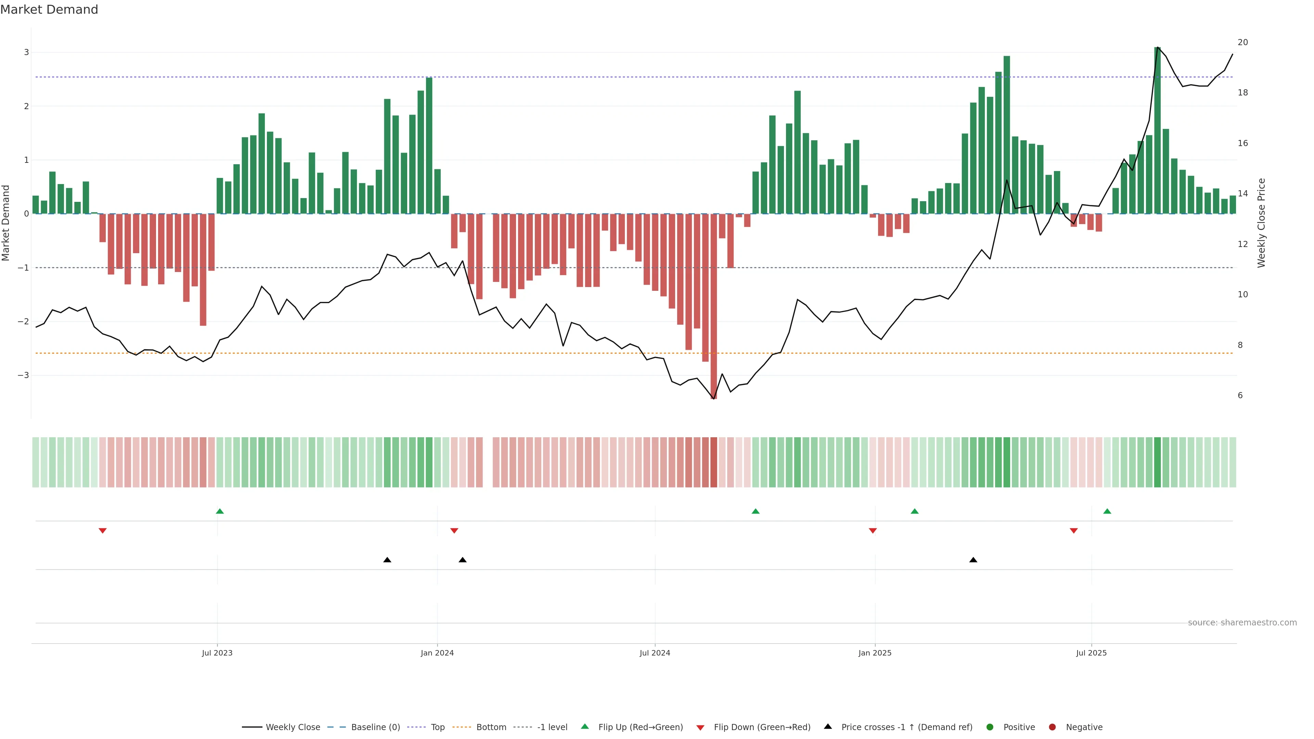Toggle the Weekly Close legend entry
1314x739 pixels.
coord(292,727)
